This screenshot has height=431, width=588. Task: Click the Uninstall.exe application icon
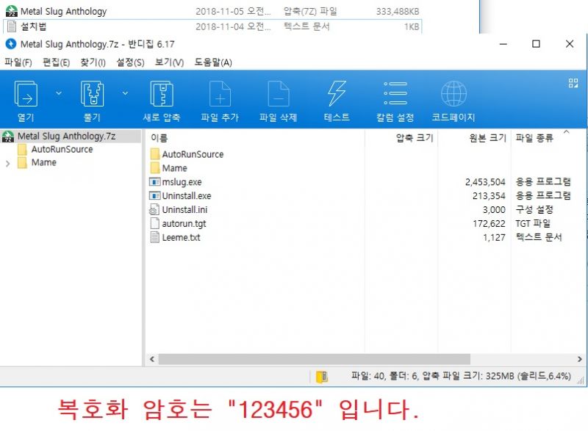(x=154, y=196)
